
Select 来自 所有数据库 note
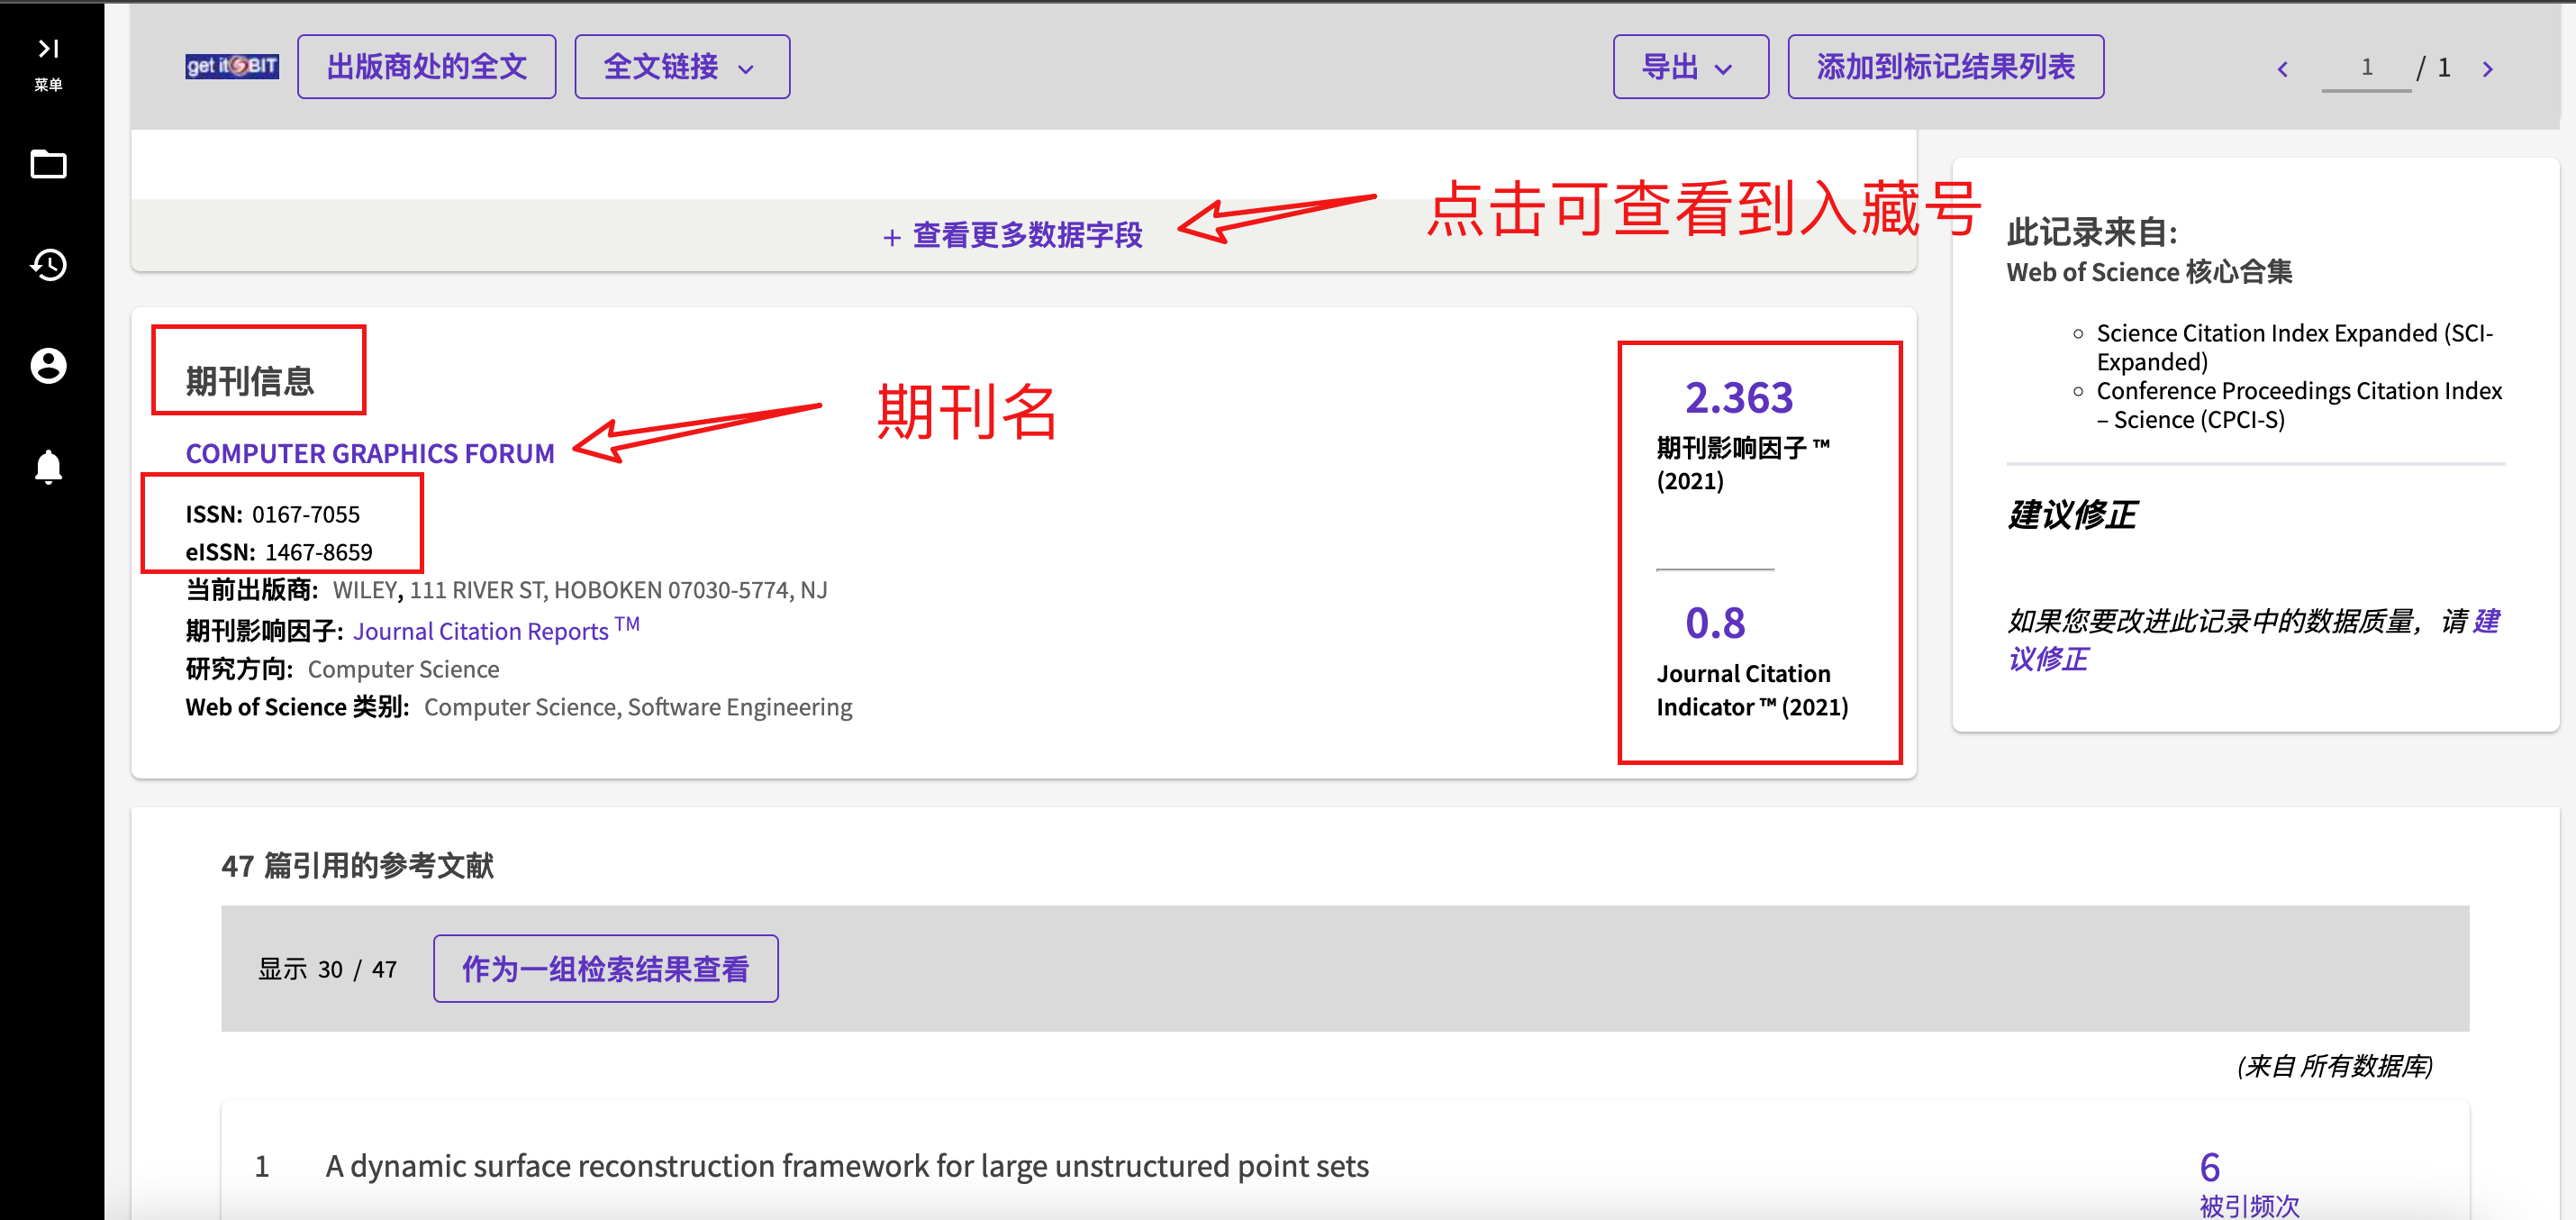[2334, 1066]
